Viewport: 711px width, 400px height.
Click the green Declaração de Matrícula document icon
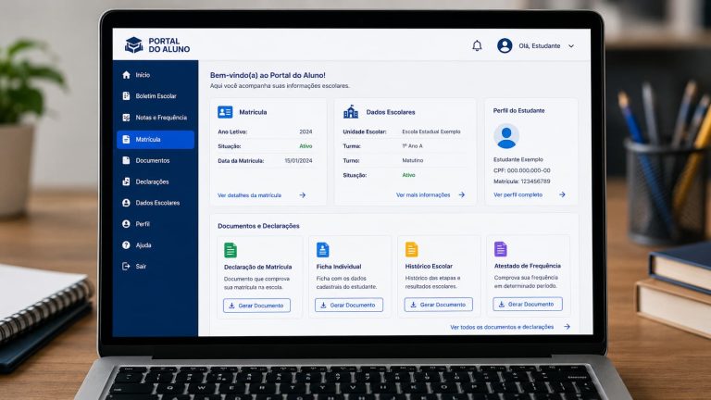pos(231,250)
